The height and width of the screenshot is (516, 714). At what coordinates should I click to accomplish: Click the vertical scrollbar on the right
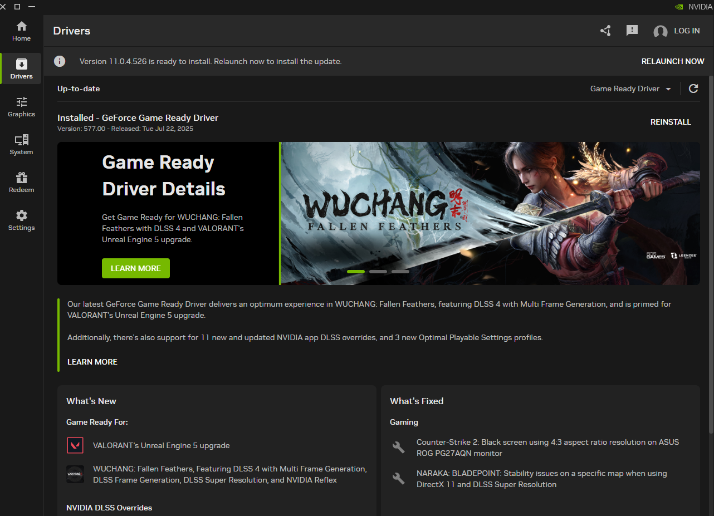pos(711,254)
